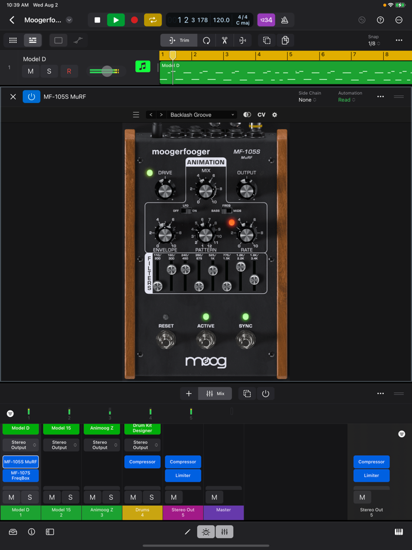Viewport: 412px width, 550px height.
Task: Select the Scissors split tool
Action: click(224, 41)
